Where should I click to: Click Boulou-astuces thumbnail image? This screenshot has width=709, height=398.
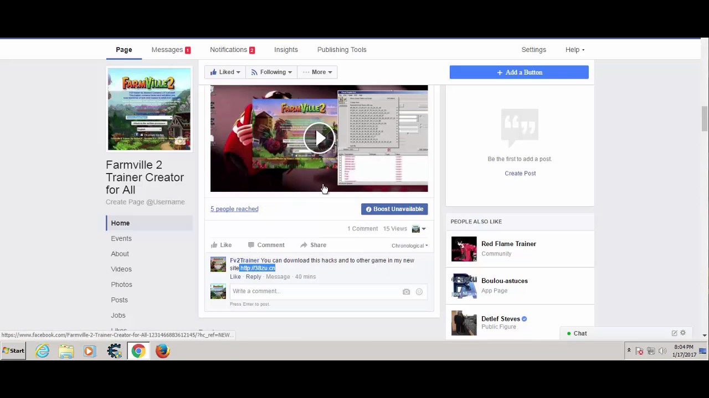point(464,286)
